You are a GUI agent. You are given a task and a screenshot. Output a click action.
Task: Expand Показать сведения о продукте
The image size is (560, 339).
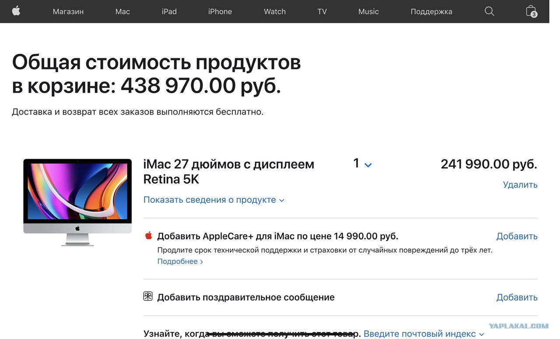pyautogui.click(x=214, y=200)
